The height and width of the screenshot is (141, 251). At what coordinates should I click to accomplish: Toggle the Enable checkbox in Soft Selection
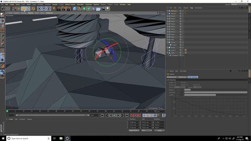coord(175,83)
